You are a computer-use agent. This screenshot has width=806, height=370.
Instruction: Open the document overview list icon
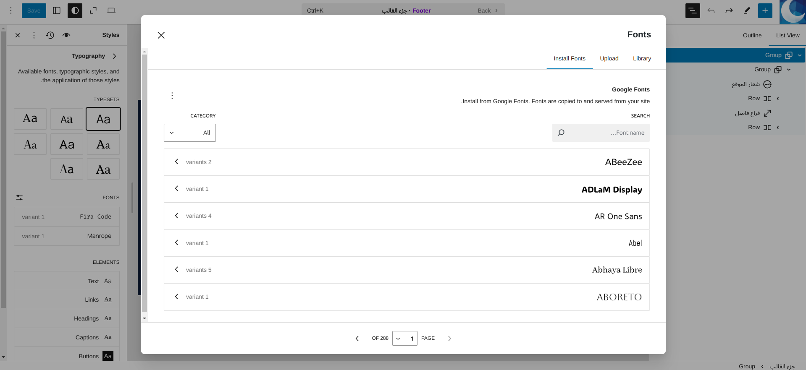point(693,10)
